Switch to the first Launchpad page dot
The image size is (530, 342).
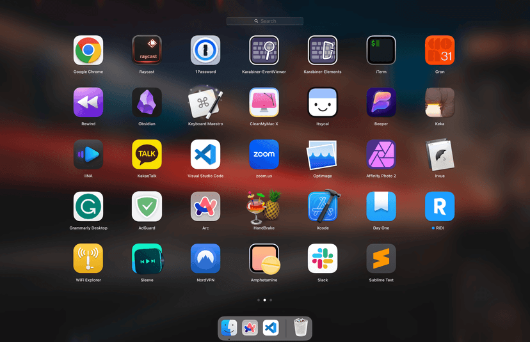259,300
